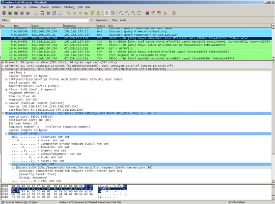
Task: Click into the Filter text field
Action: [x=49, y=20]
